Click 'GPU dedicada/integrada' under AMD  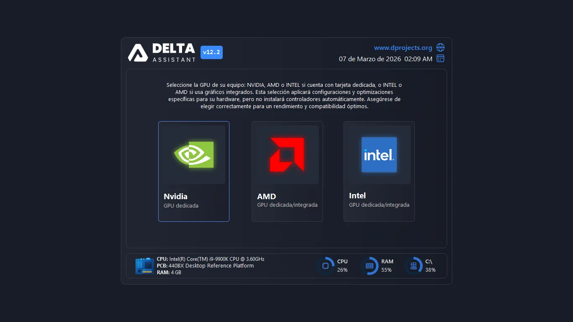pyautogui.click(x=287, y=205)
